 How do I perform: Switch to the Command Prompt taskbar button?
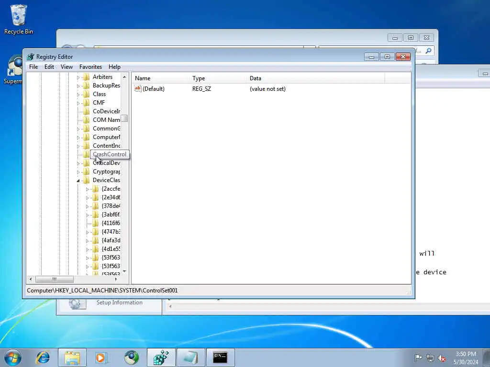220,357
